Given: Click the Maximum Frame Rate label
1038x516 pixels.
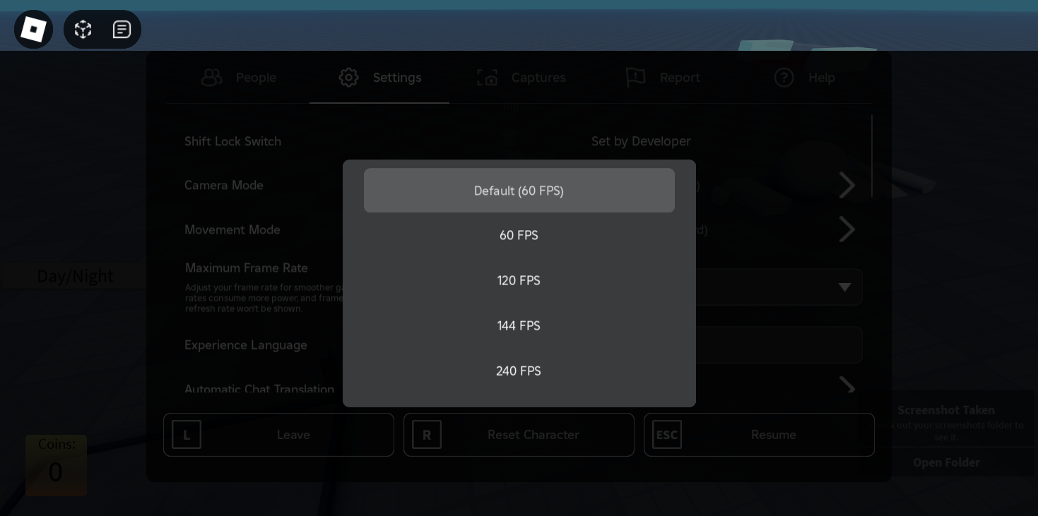Looking at the screenshot, I should (x=247, y=268).
